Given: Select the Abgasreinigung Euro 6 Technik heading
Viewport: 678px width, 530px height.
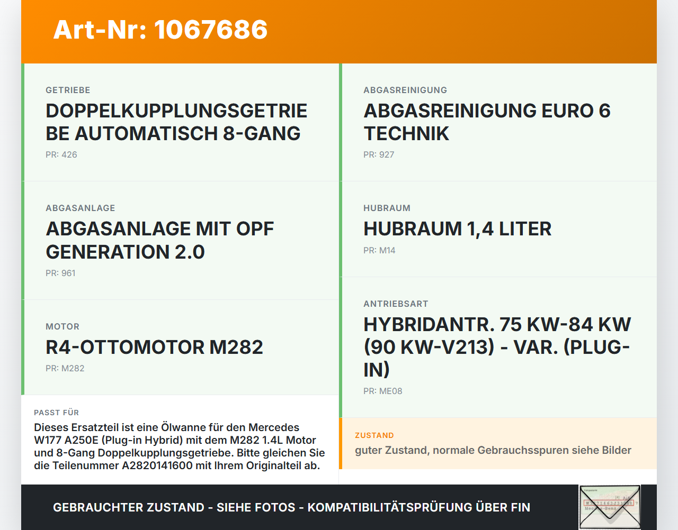Looking at the screenshot, I should click(487, 122).
